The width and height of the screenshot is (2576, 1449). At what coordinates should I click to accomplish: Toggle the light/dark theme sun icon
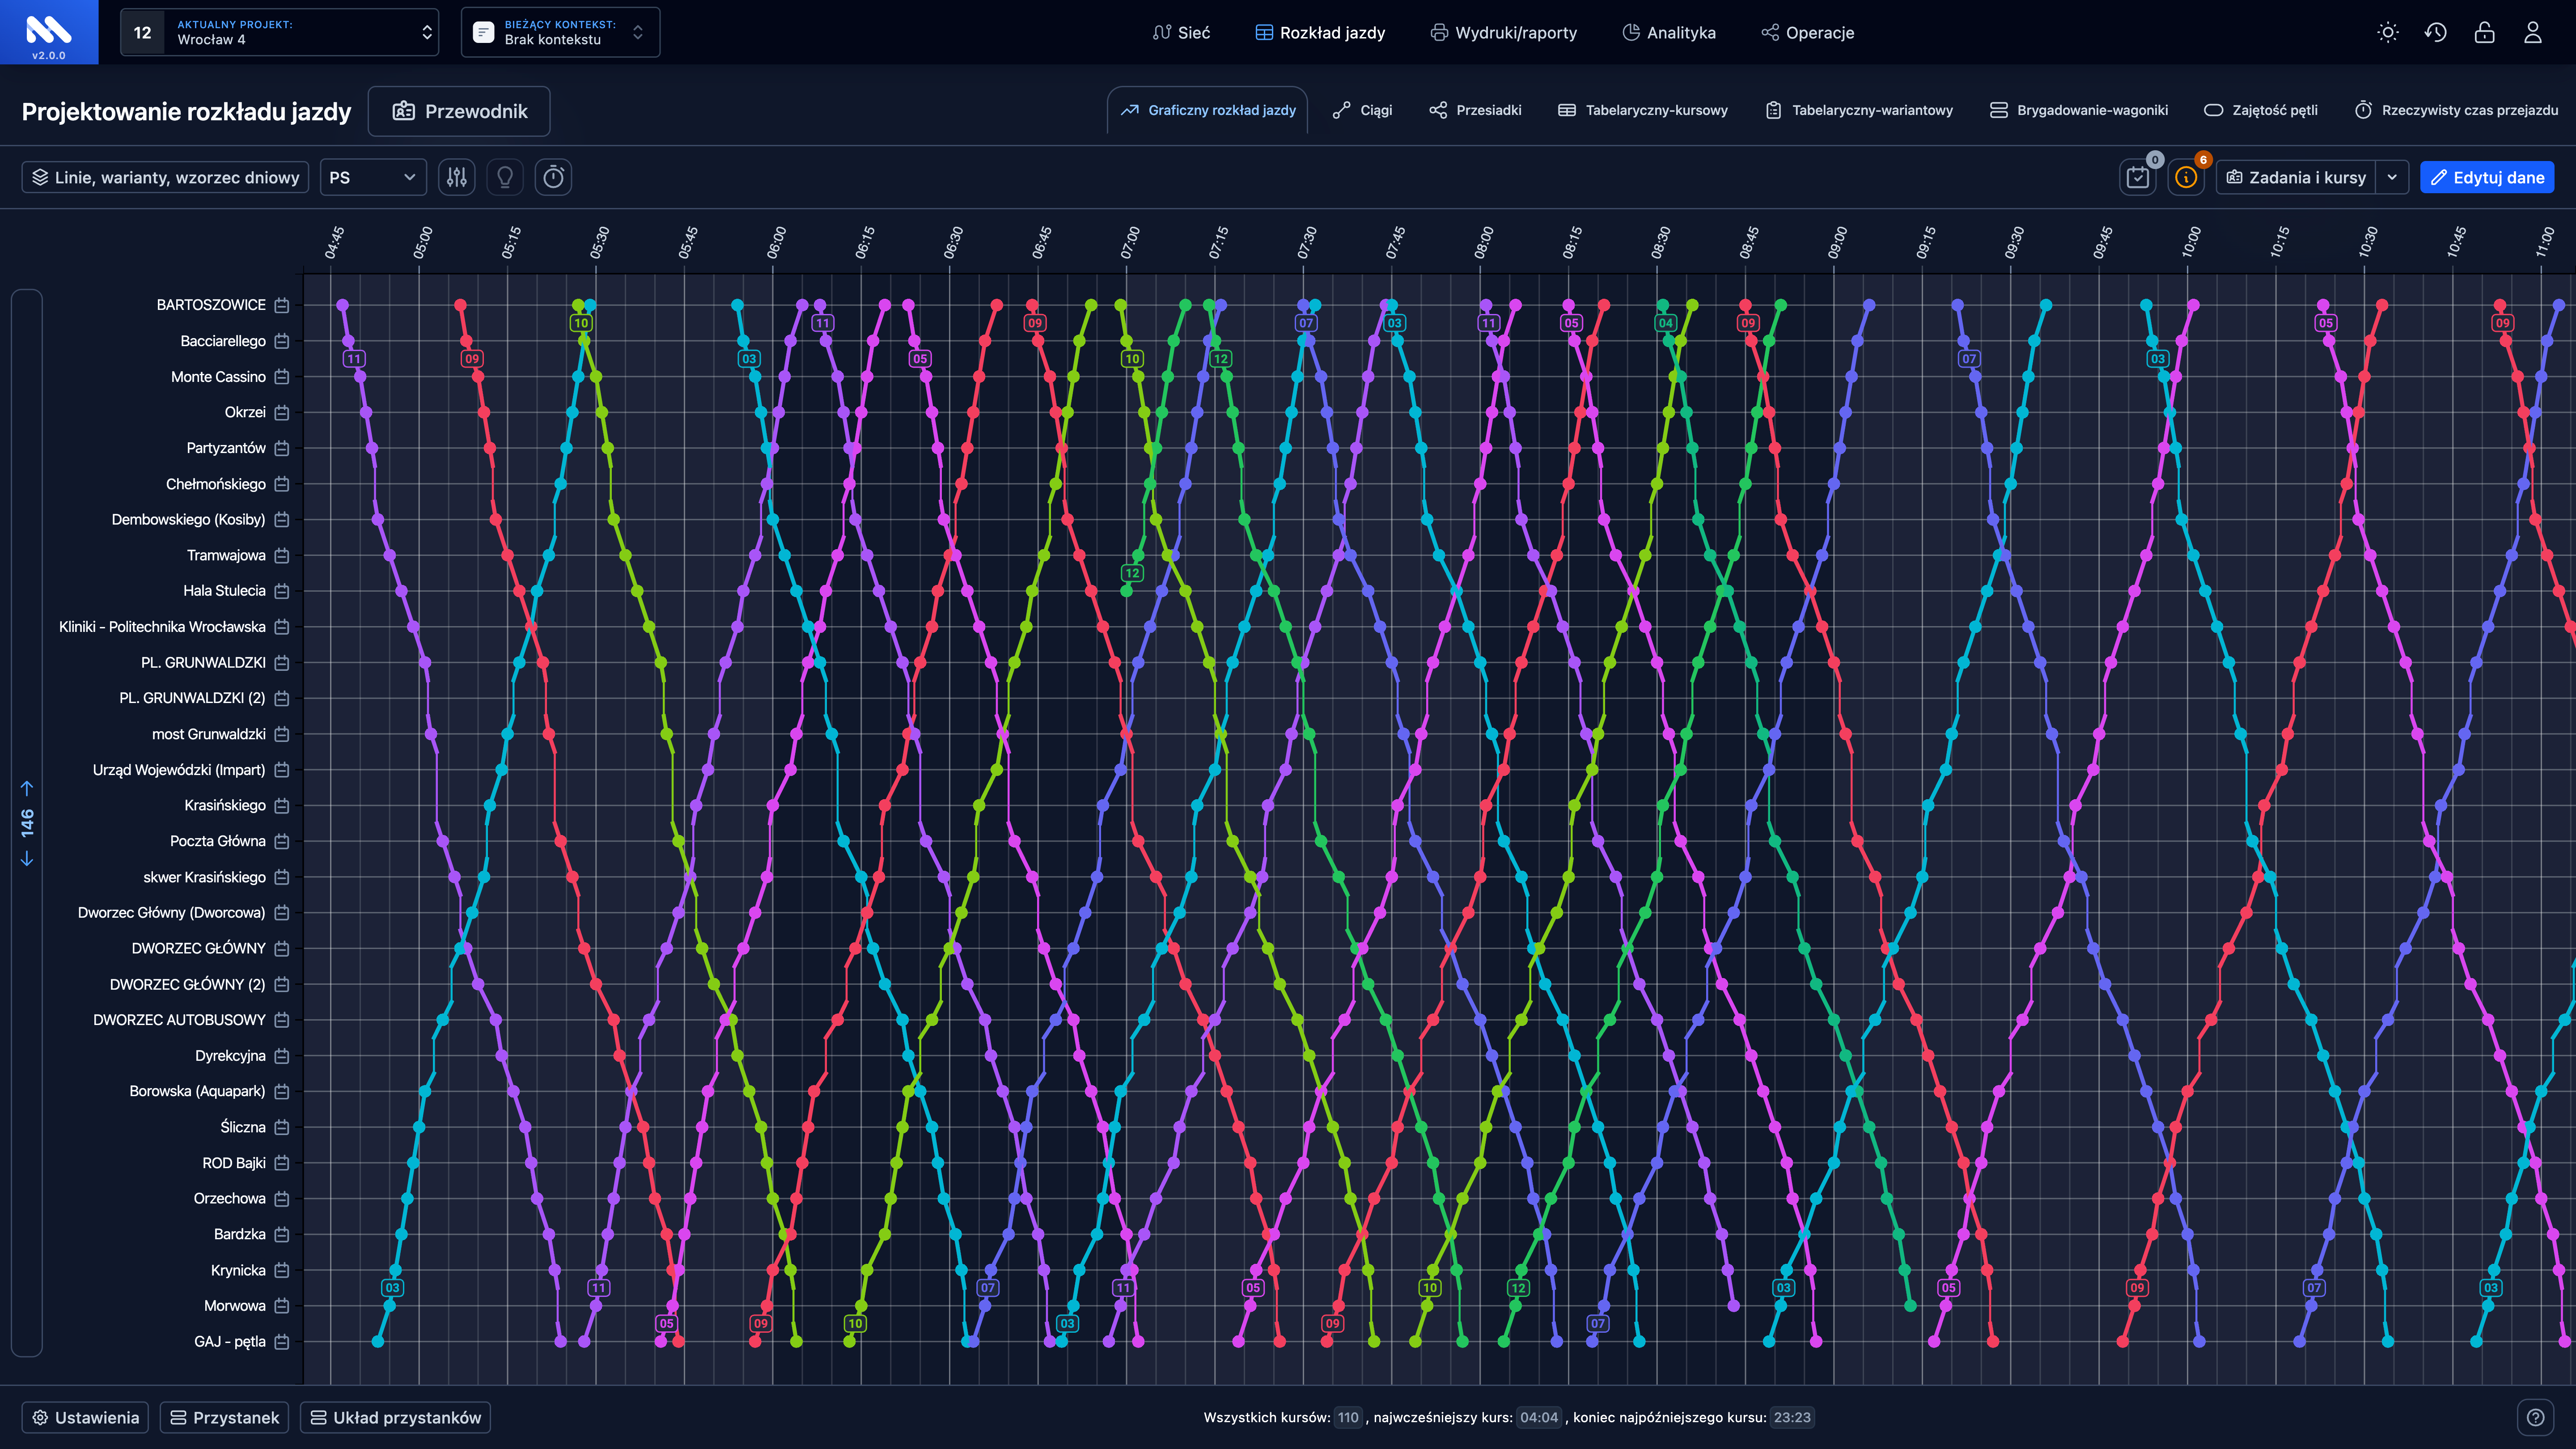2388,32
